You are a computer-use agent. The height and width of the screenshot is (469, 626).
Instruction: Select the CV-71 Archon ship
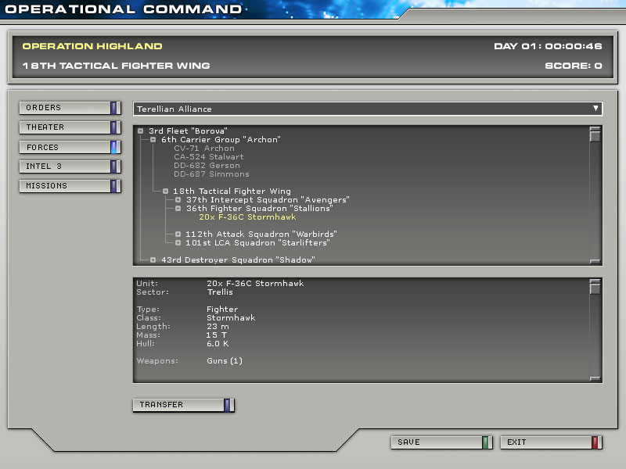tap(203, 149)
